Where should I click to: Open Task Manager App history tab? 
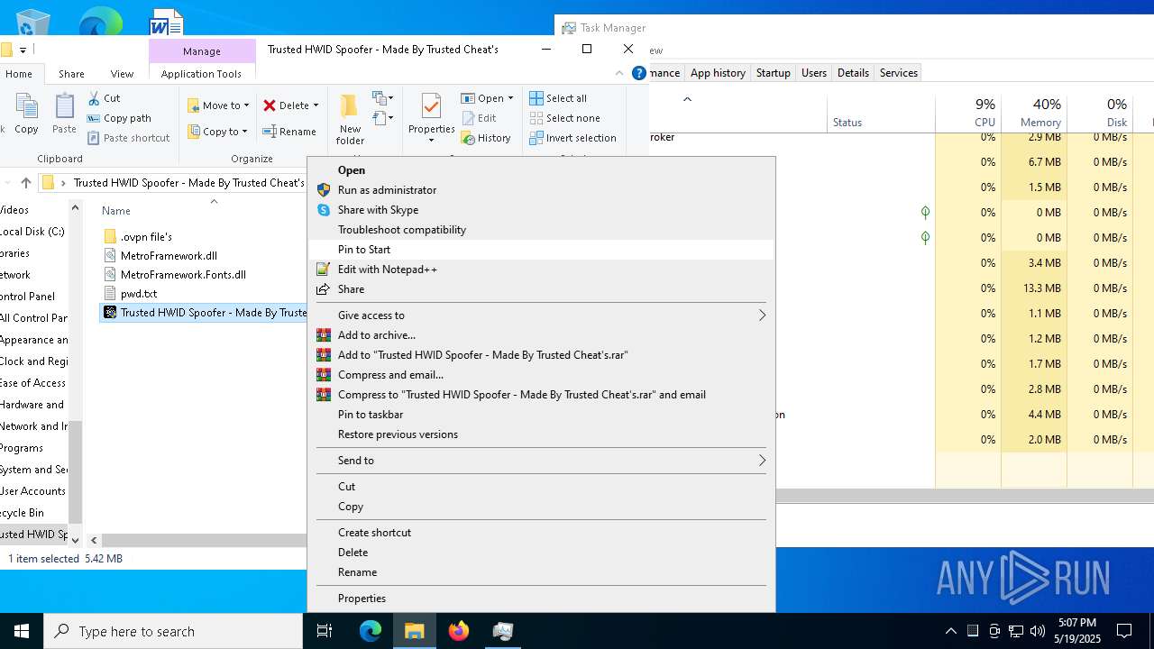(718, 73)
